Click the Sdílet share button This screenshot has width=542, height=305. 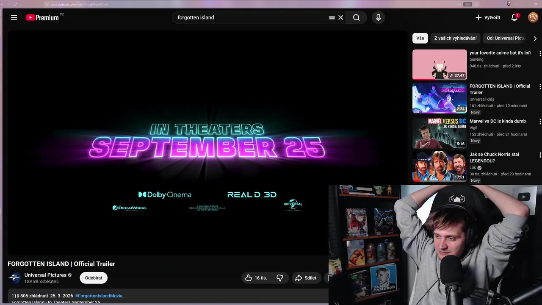tap(306, 278)
